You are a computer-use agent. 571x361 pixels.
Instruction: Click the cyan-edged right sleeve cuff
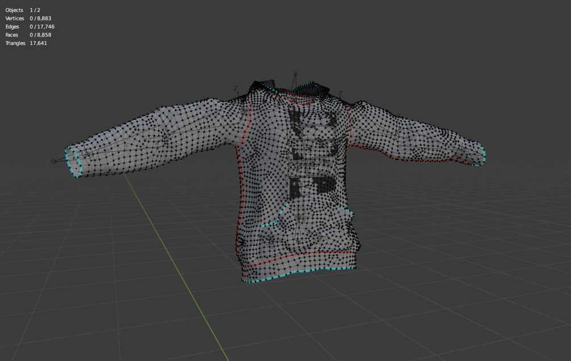481,155
